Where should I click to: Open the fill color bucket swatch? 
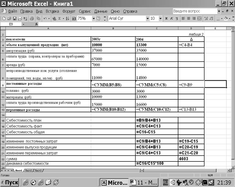[x=226, y=19]
